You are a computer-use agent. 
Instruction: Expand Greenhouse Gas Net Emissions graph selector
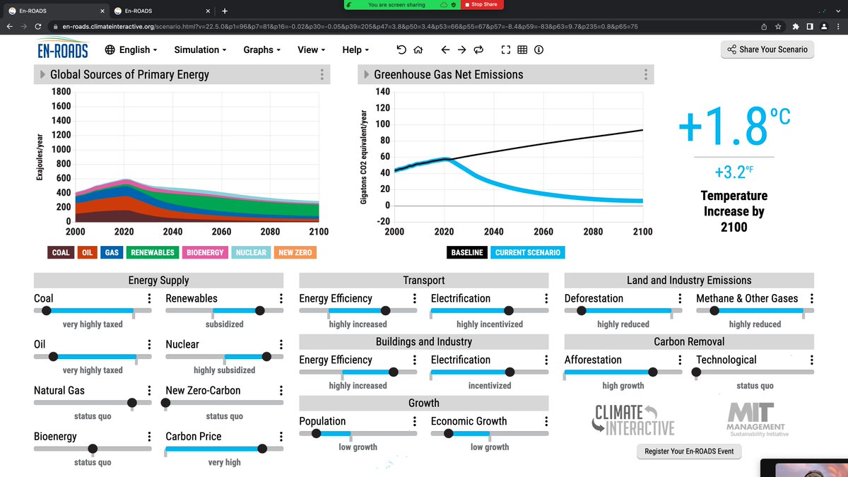click(x=366, y=75)
